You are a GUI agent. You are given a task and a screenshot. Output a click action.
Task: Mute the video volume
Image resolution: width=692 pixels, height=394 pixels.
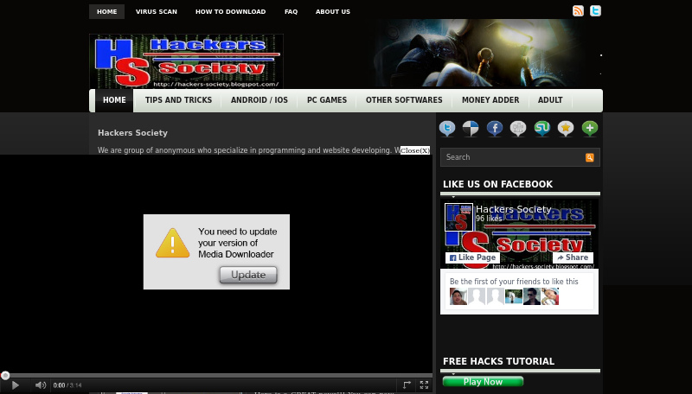point(41,385)
